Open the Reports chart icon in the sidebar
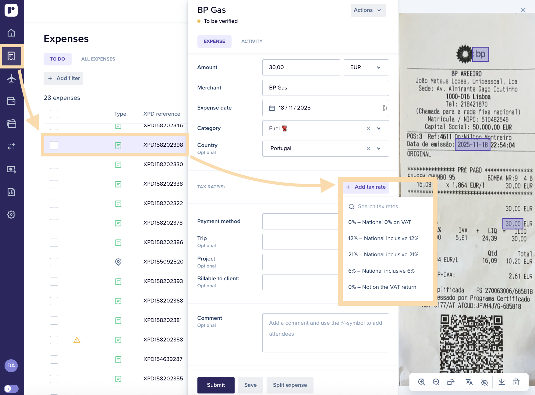The height and width of the screenshot is (395, 535). 11,192
